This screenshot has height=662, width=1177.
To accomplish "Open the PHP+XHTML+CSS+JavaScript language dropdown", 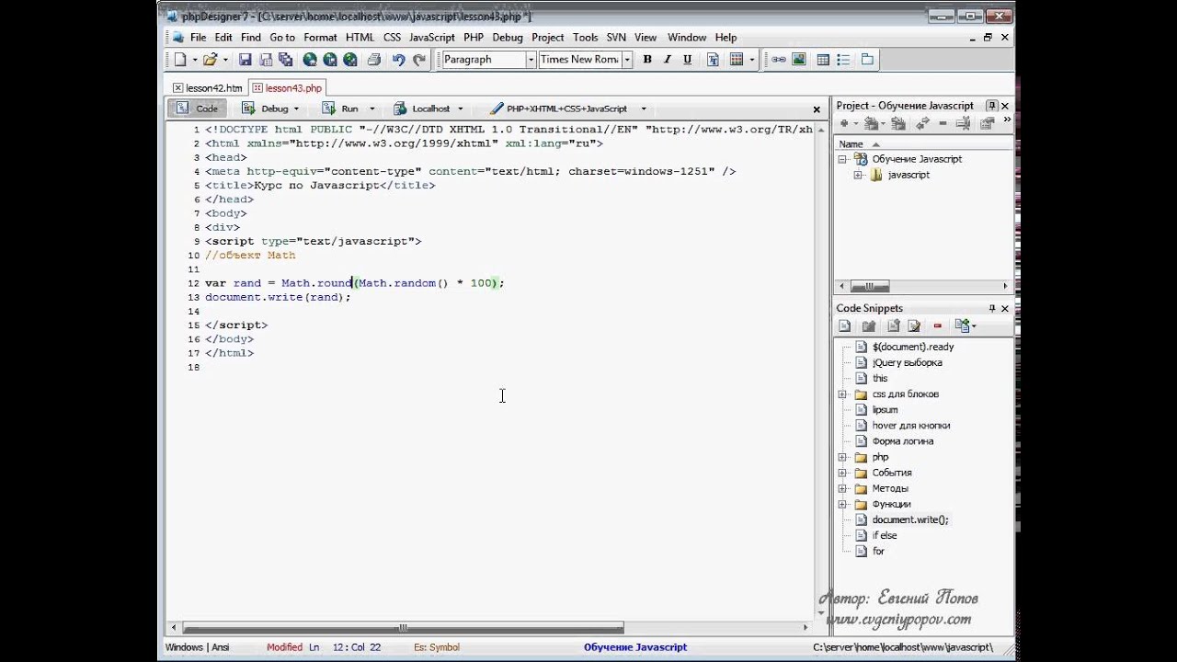I will (644, 108).
